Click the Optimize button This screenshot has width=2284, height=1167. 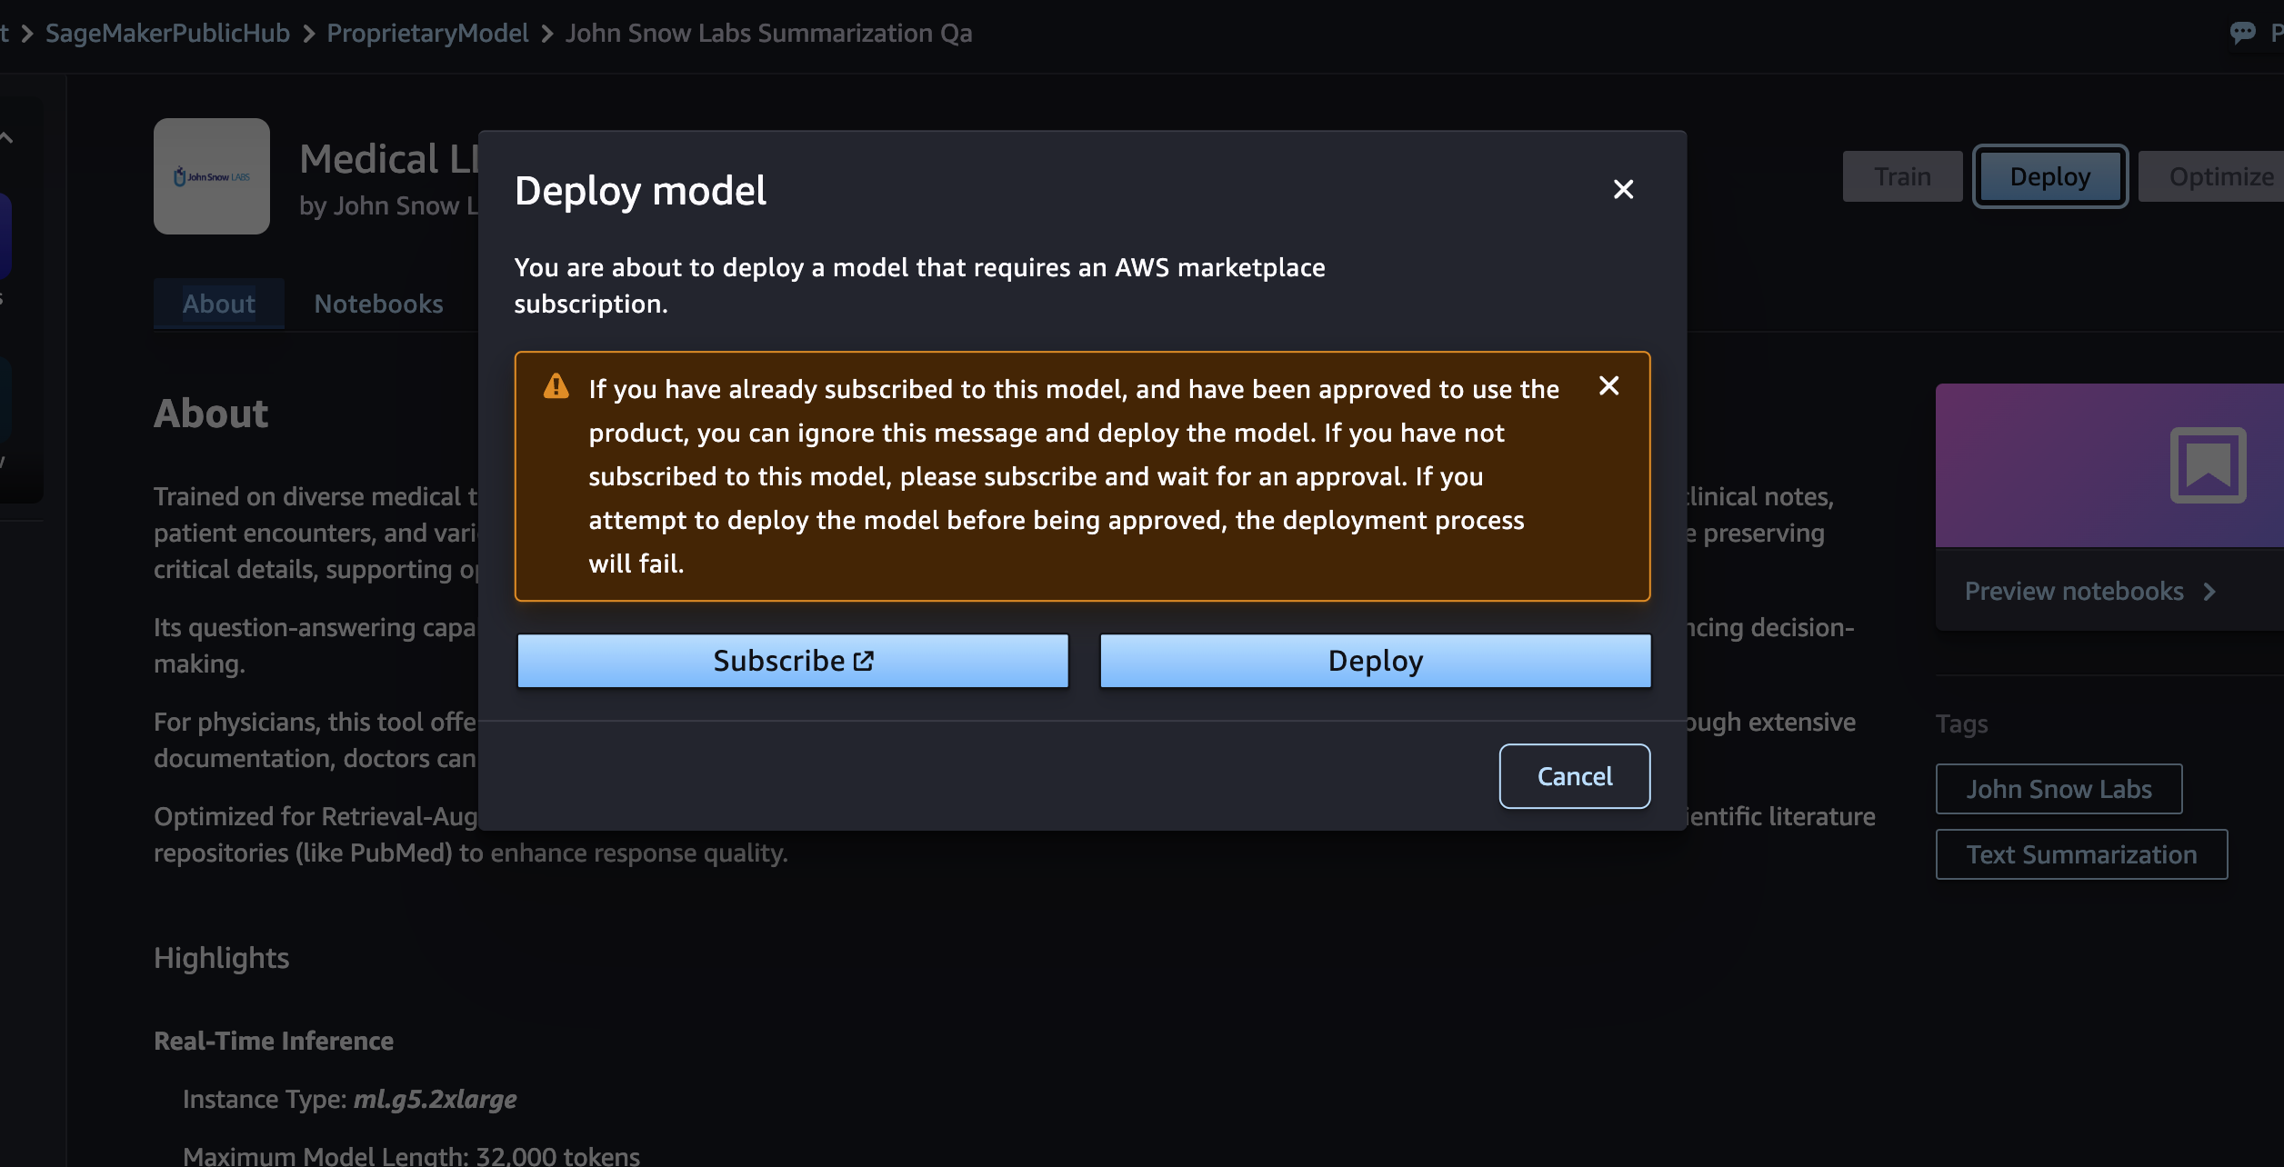[2219, 176]
